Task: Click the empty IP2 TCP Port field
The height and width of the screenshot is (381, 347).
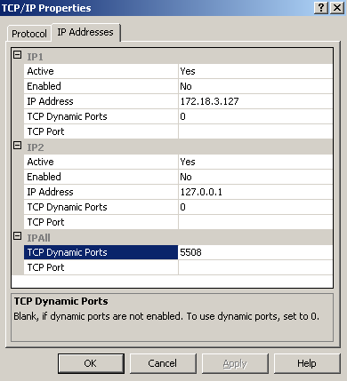Action: [x=255, y=222]
